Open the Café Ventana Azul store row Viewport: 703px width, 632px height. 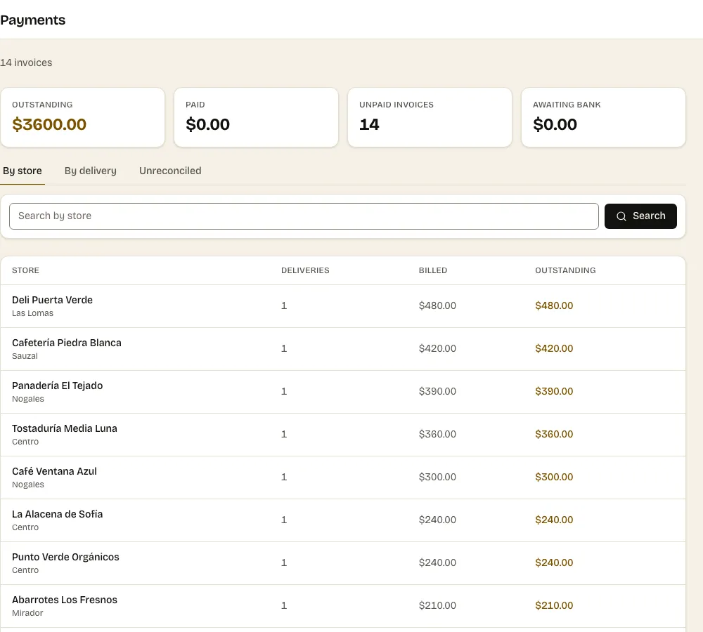tap(343, 478)
